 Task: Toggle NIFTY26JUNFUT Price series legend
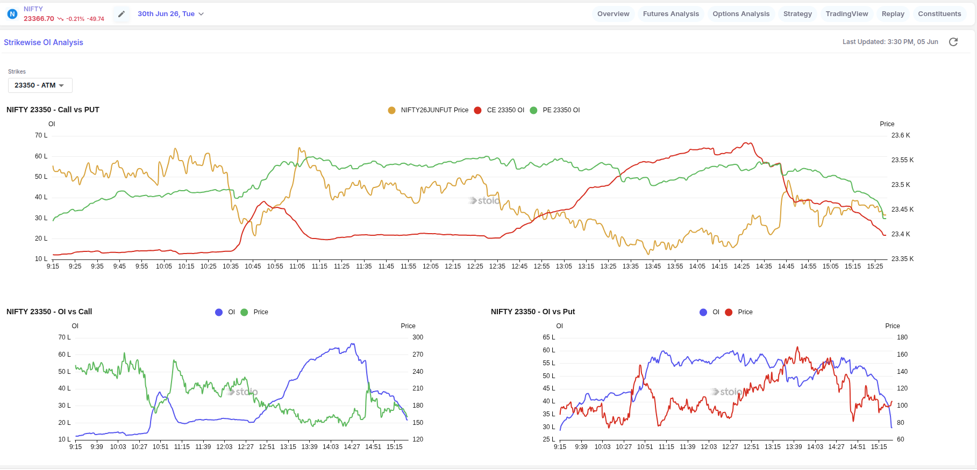pos(428,110)
